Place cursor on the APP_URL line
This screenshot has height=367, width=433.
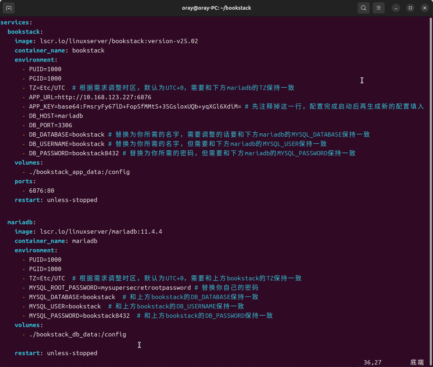click(x=90, y=97)
